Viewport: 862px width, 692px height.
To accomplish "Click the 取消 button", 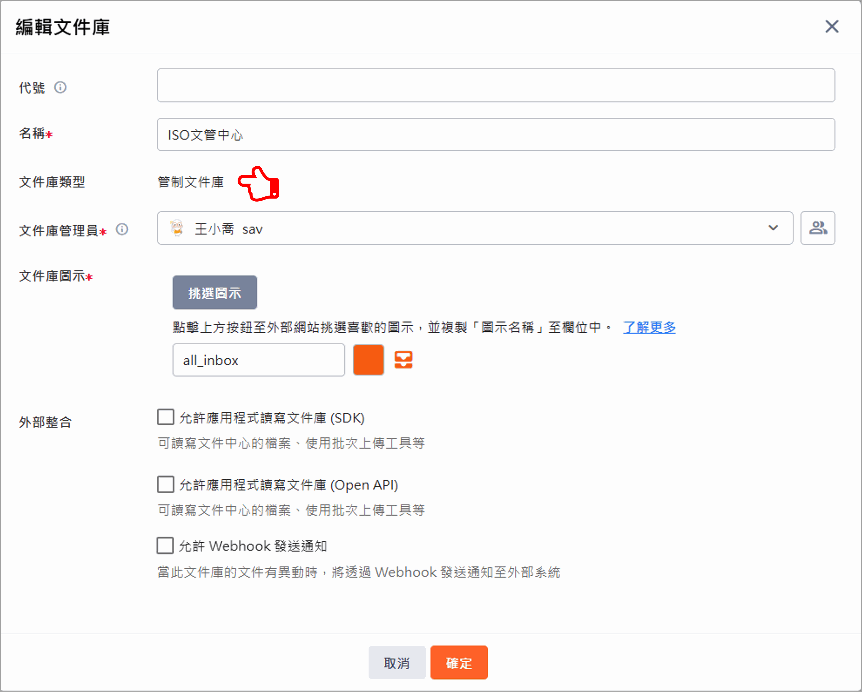I will pyautogui.click(x=397, y=662).
